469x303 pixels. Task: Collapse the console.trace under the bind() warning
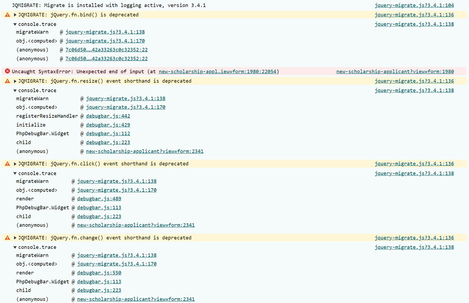pyautogui.click(x=15, y=24)
